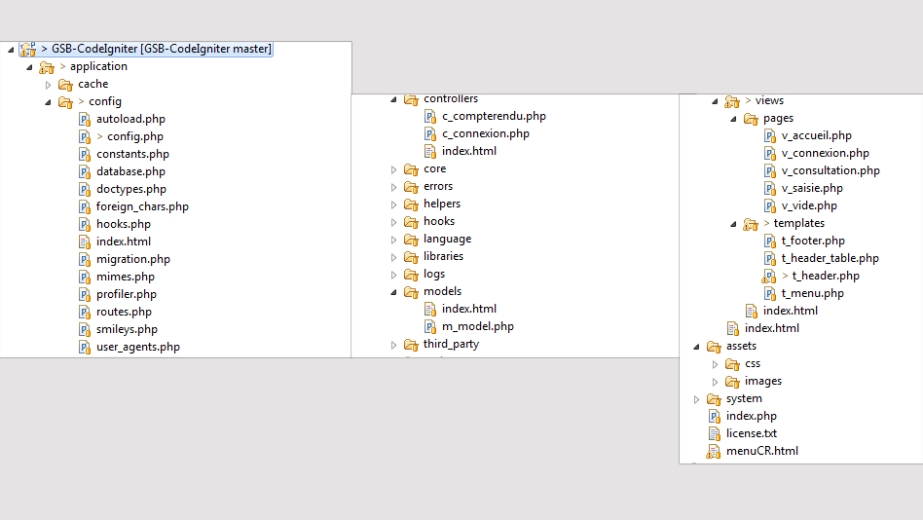Collapse the pages folder
Viewport: 923px width, 520px height.
tap(733, 119)
